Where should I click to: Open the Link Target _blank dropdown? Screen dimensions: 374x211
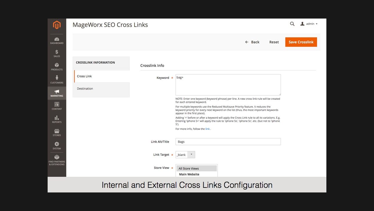click(x=185, y=155)
